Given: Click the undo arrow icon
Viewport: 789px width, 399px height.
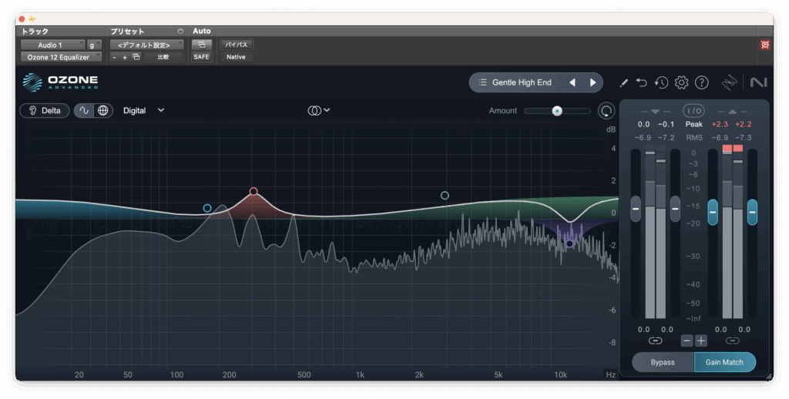Looking at the screenshot, I should click(x=642, y=82).
